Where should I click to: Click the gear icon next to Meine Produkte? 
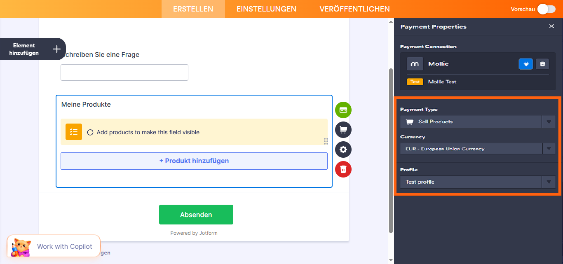coord(343,150)
